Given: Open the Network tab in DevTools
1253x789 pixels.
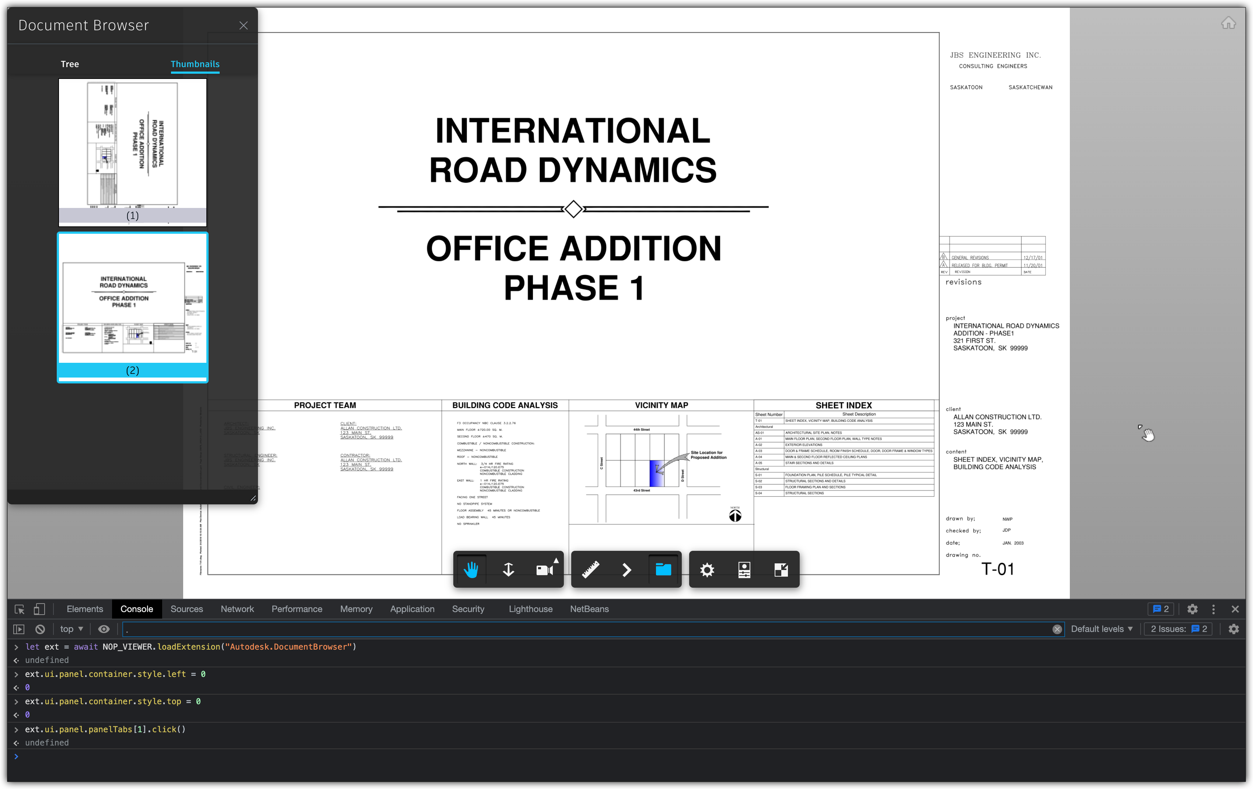Looking at the screenshot, I should (x=237, y=609).
